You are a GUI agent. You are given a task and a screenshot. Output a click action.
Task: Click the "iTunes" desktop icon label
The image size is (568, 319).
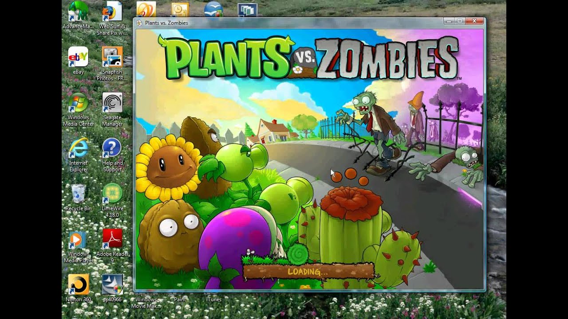pos(214,300)
